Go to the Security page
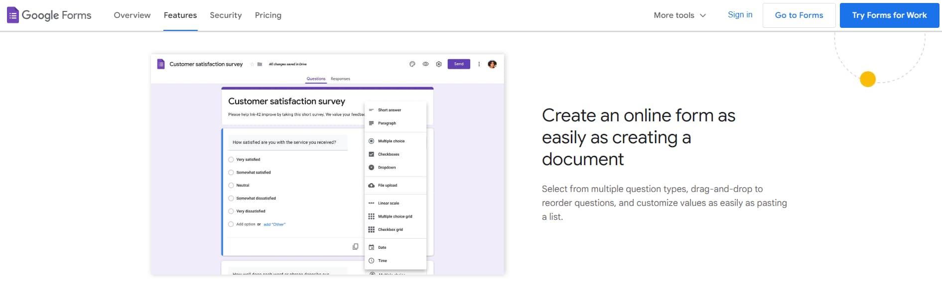 (226, 15)
